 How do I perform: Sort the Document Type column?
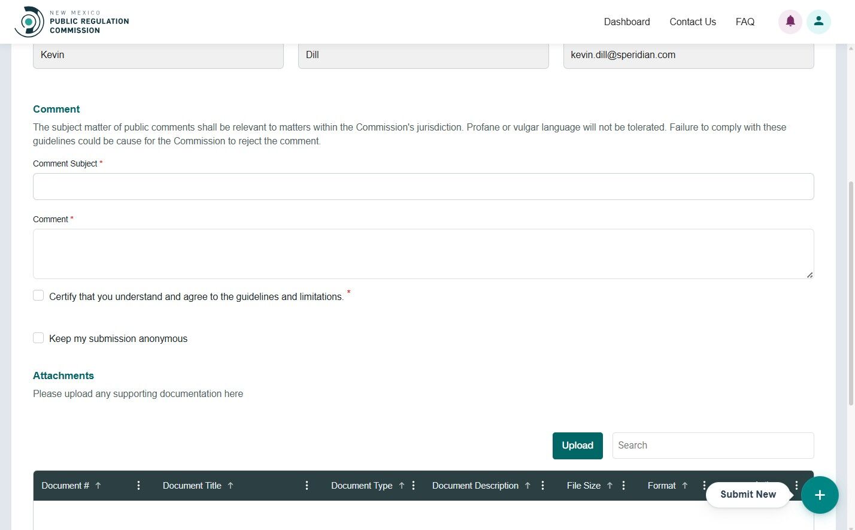401,486
